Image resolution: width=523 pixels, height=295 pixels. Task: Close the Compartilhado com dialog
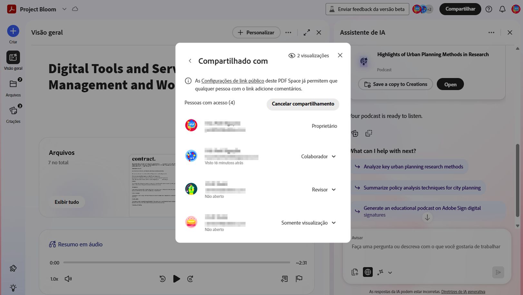[x=340, y=55]
